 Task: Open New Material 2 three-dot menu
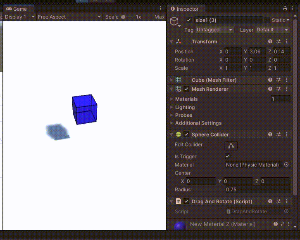pos(289,224)
